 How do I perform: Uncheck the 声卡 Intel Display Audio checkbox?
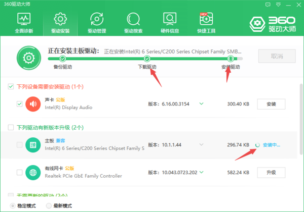pyautogui.click(x=19, y=104)
